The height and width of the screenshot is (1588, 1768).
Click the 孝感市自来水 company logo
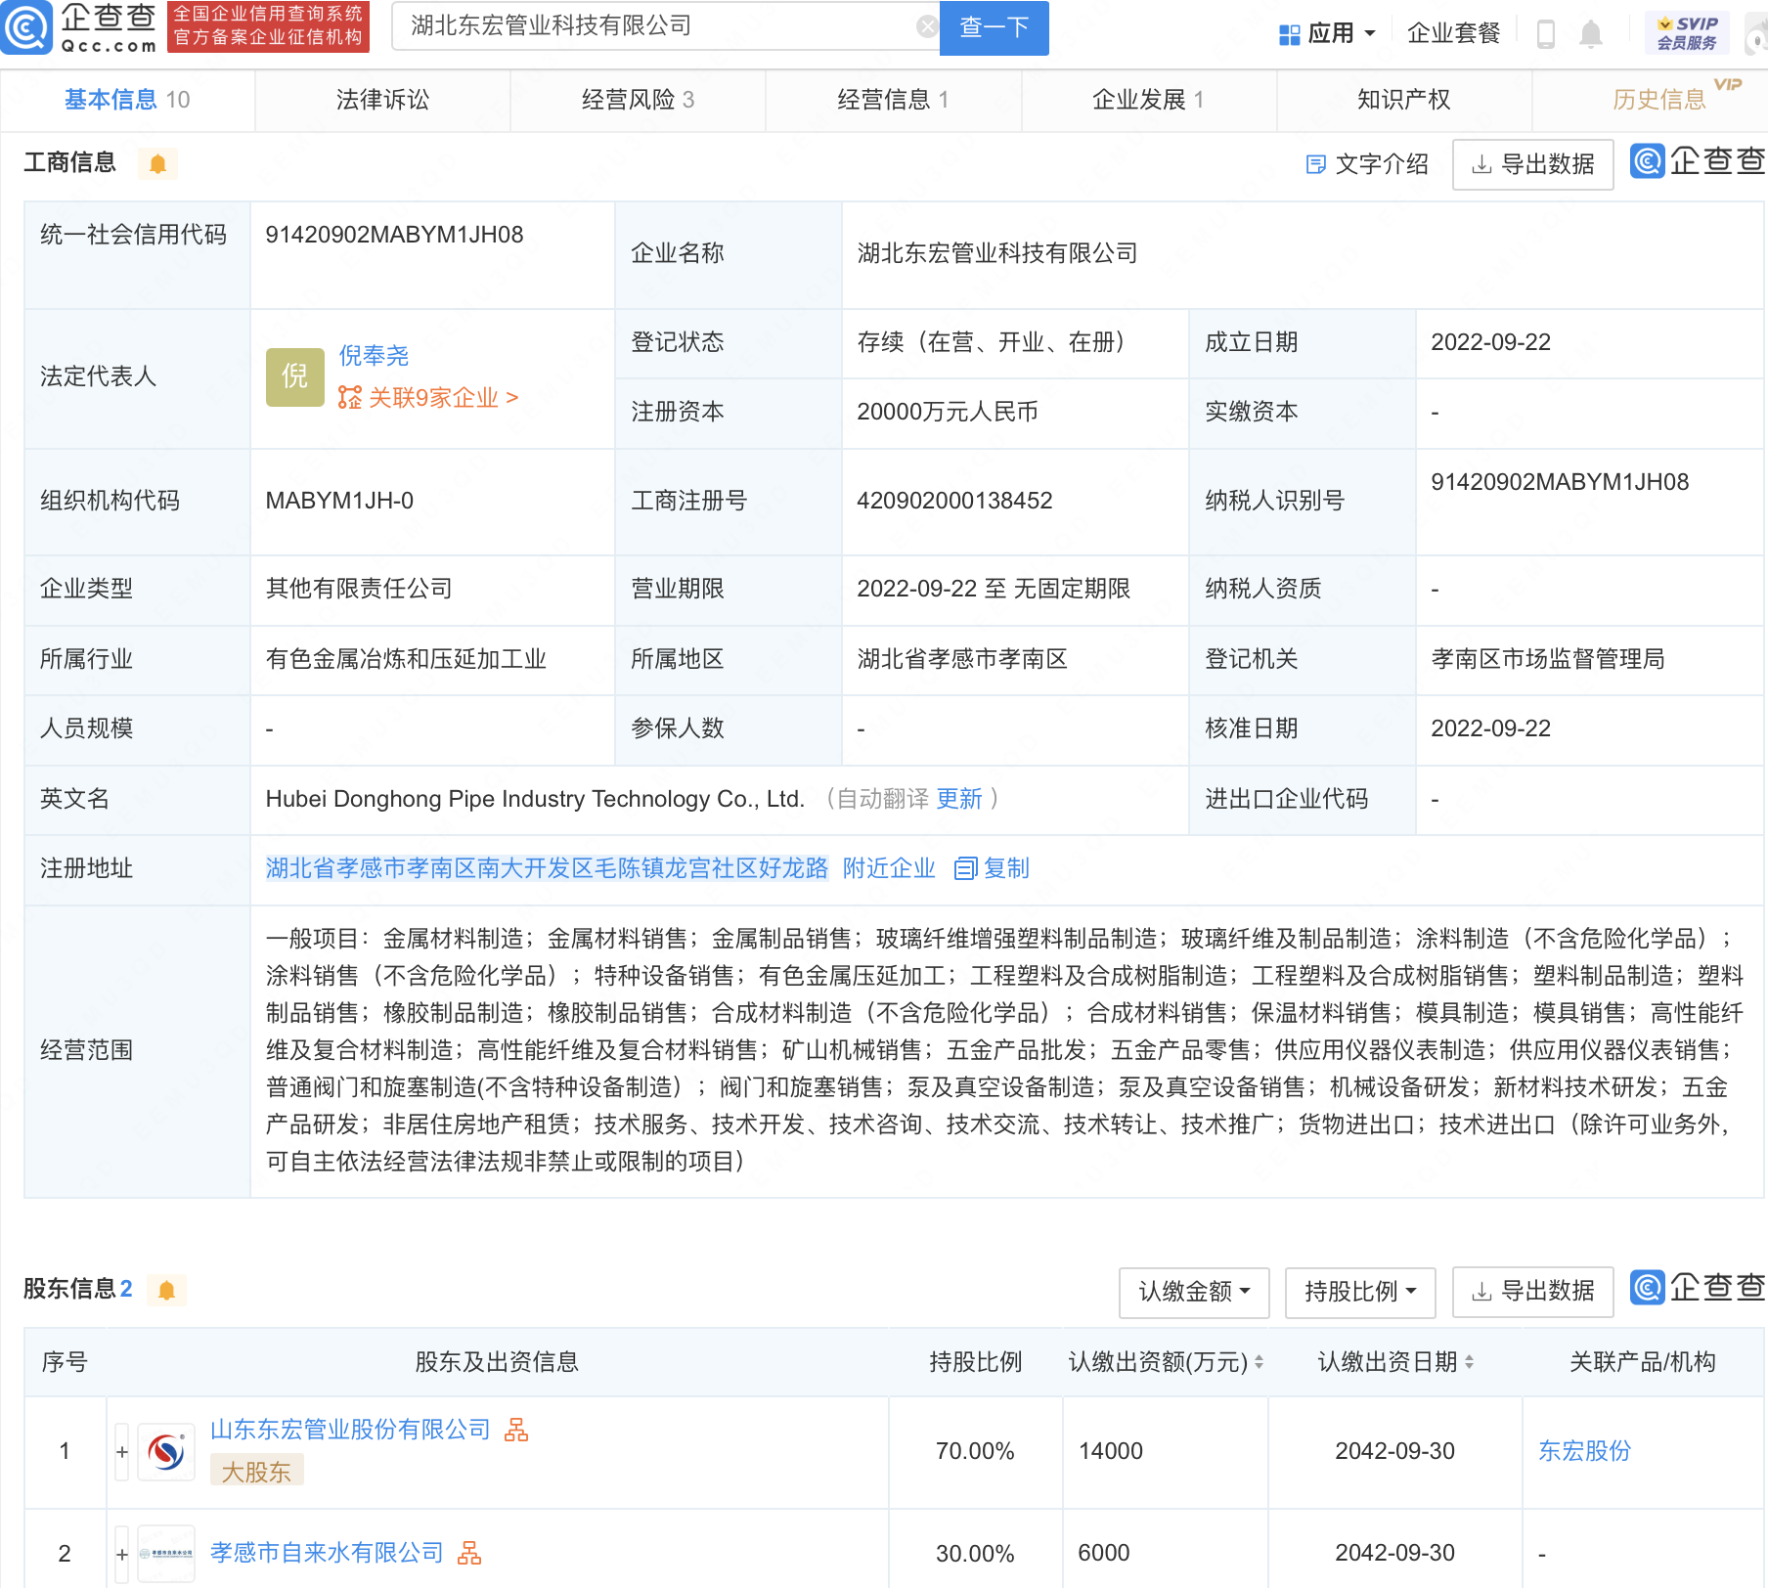point(166,1554)
